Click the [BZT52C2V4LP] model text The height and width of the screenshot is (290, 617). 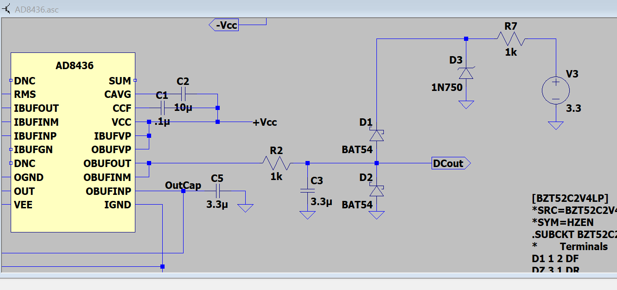coord(570,198)
